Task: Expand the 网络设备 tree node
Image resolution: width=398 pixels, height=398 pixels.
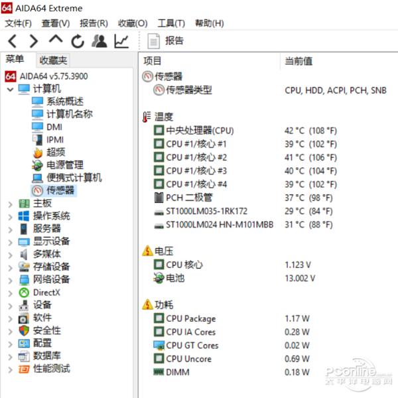Action: coord(10,280)
